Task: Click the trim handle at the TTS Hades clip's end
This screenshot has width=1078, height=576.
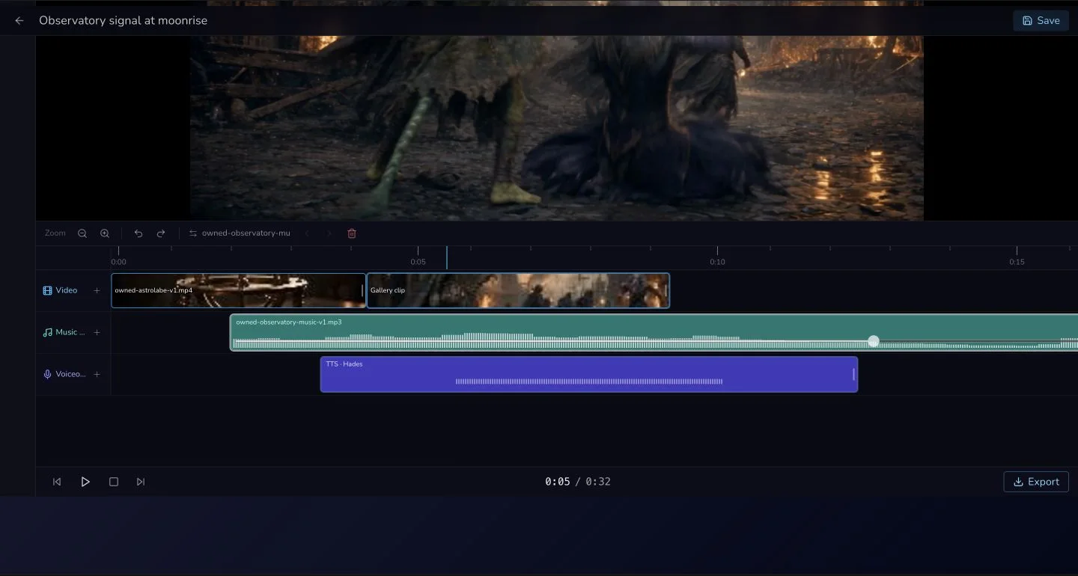Action: click(x=853, y=374)
